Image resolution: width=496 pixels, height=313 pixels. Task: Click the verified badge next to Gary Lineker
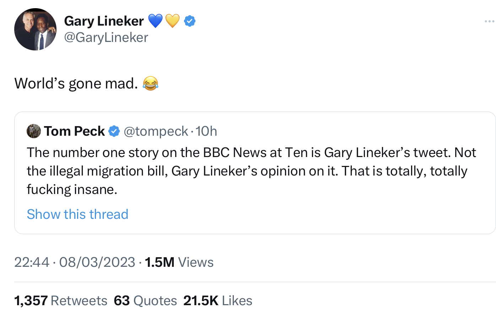189,21
